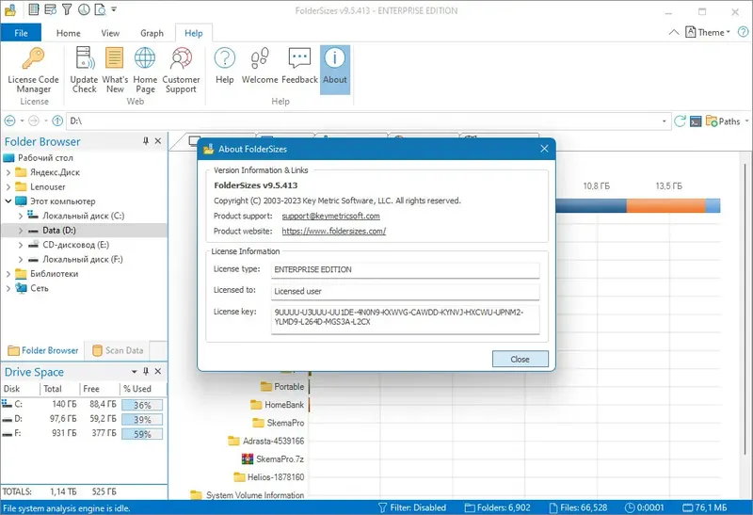Open the address bar path dropdown
753x515 pixels.
click(665, 121)
